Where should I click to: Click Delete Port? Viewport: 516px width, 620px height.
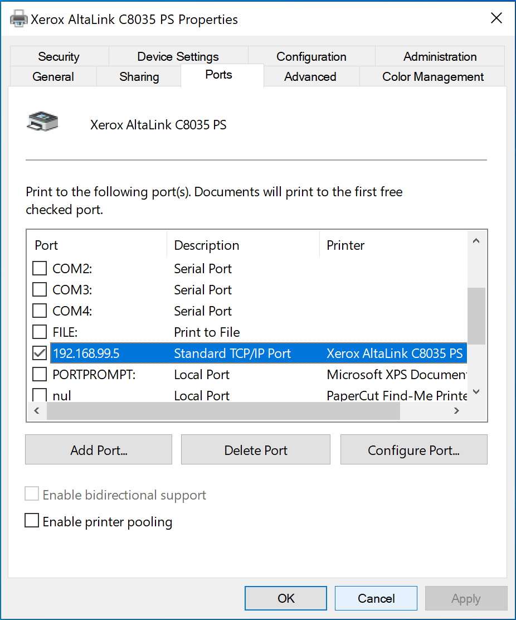tap(255, 449)
